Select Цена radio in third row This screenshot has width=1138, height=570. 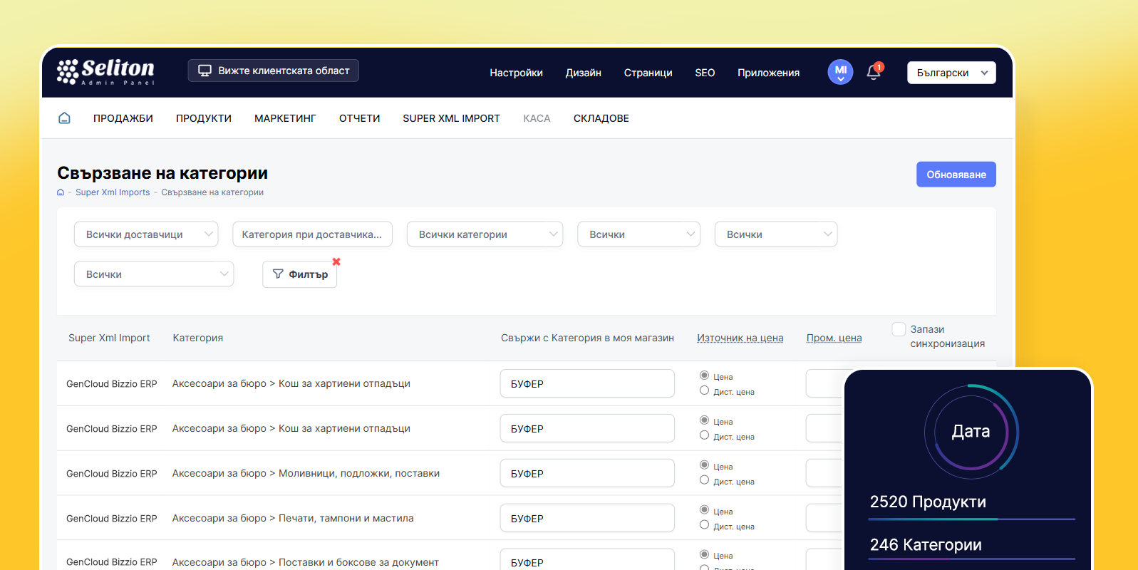click(704, 465)
